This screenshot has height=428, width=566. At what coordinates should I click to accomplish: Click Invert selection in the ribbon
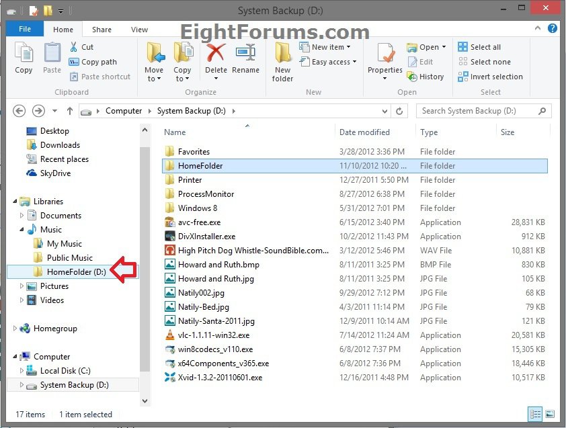coord(490,77)
